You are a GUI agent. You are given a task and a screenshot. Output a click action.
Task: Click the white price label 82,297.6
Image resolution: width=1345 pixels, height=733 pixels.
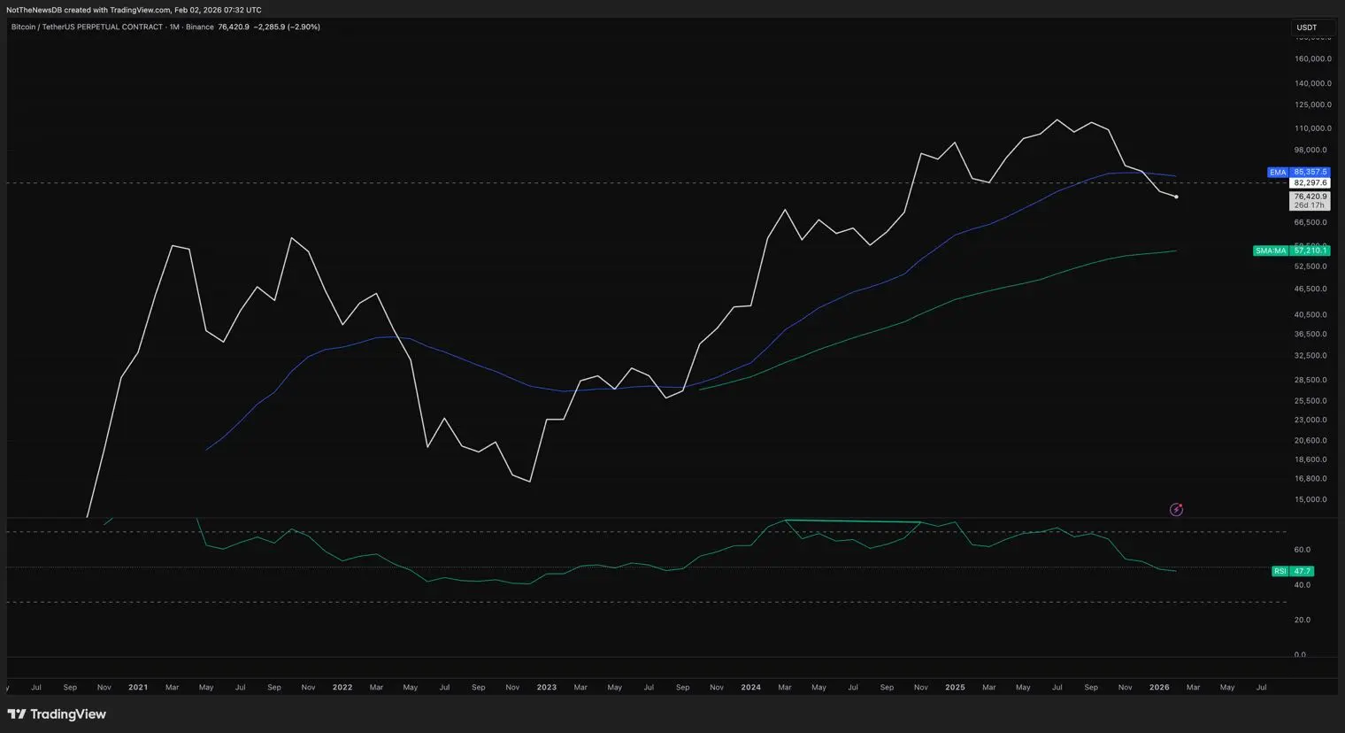tap(1310, 183)
